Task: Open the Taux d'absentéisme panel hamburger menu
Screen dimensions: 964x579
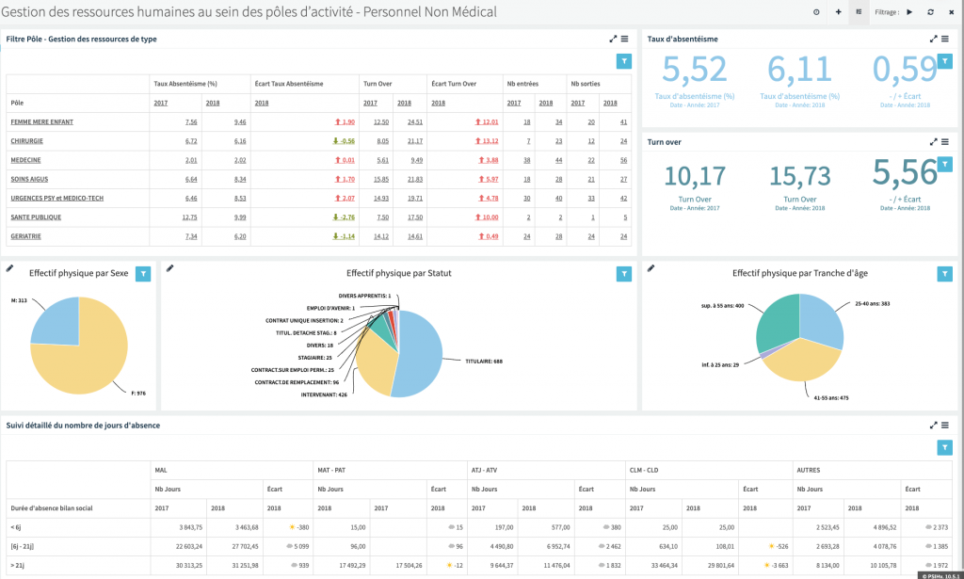Action: [945, 39]
